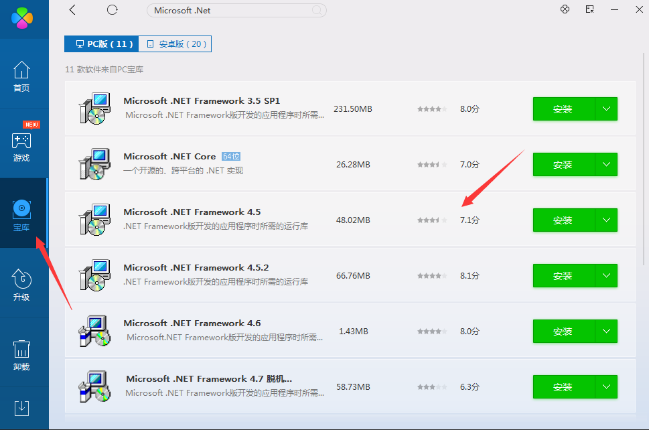Click the 11 款软件来自PC宝库 label

point(104,70)
